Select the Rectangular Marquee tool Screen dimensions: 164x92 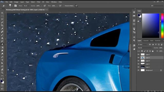pyautogui.click(x=2, y=16)
